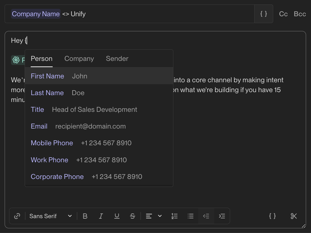Place cursor after 'Hey {' in body

[27, 41]
